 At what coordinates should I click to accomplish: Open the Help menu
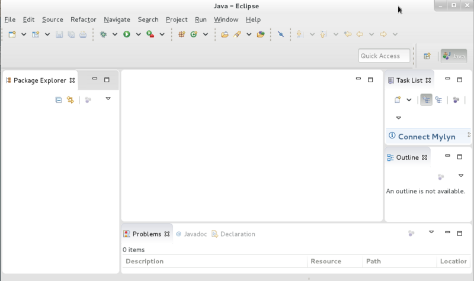[254, 20]
